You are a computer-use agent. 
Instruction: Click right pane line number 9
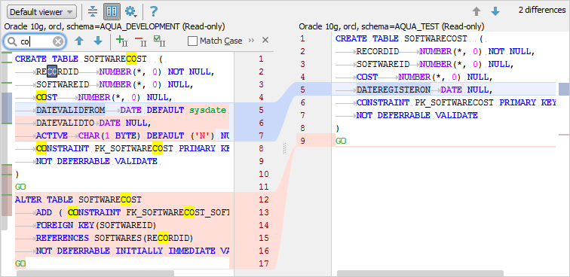tap(303, 141)
